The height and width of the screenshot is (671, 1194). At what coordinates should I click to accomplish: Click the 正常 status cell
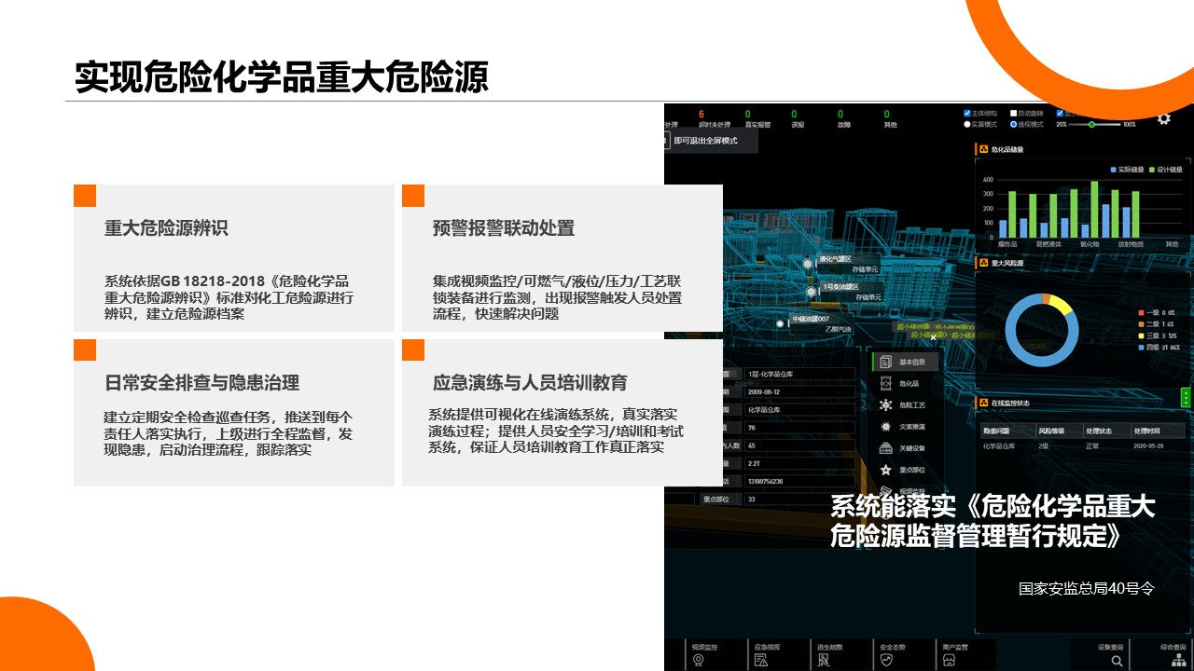(1093, 445)
